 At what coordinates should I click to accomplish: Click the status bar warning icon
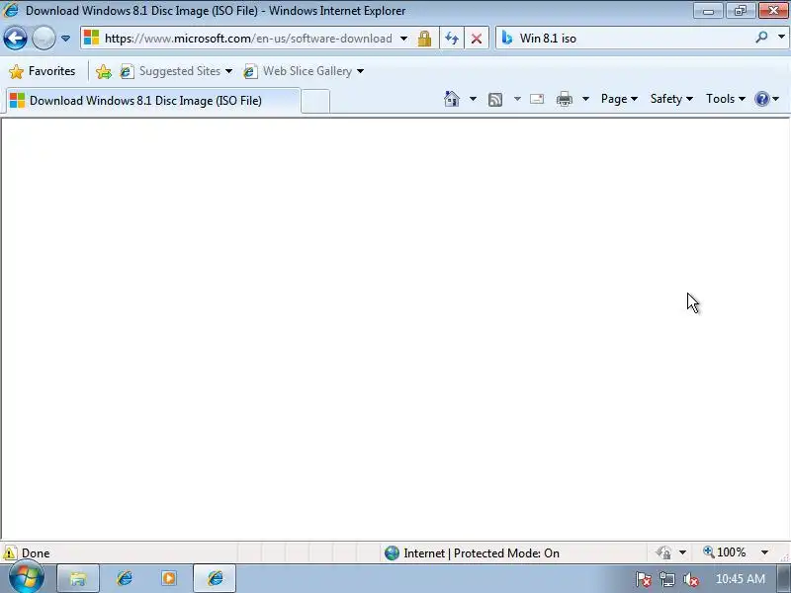click(x=10, y=553)
